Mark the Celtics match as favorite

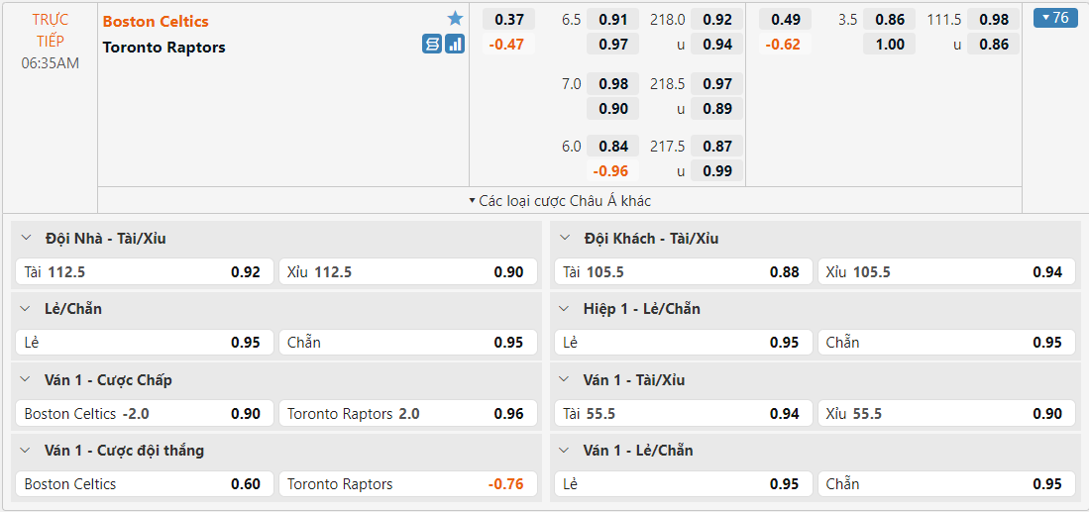click(x=455, y=19)
